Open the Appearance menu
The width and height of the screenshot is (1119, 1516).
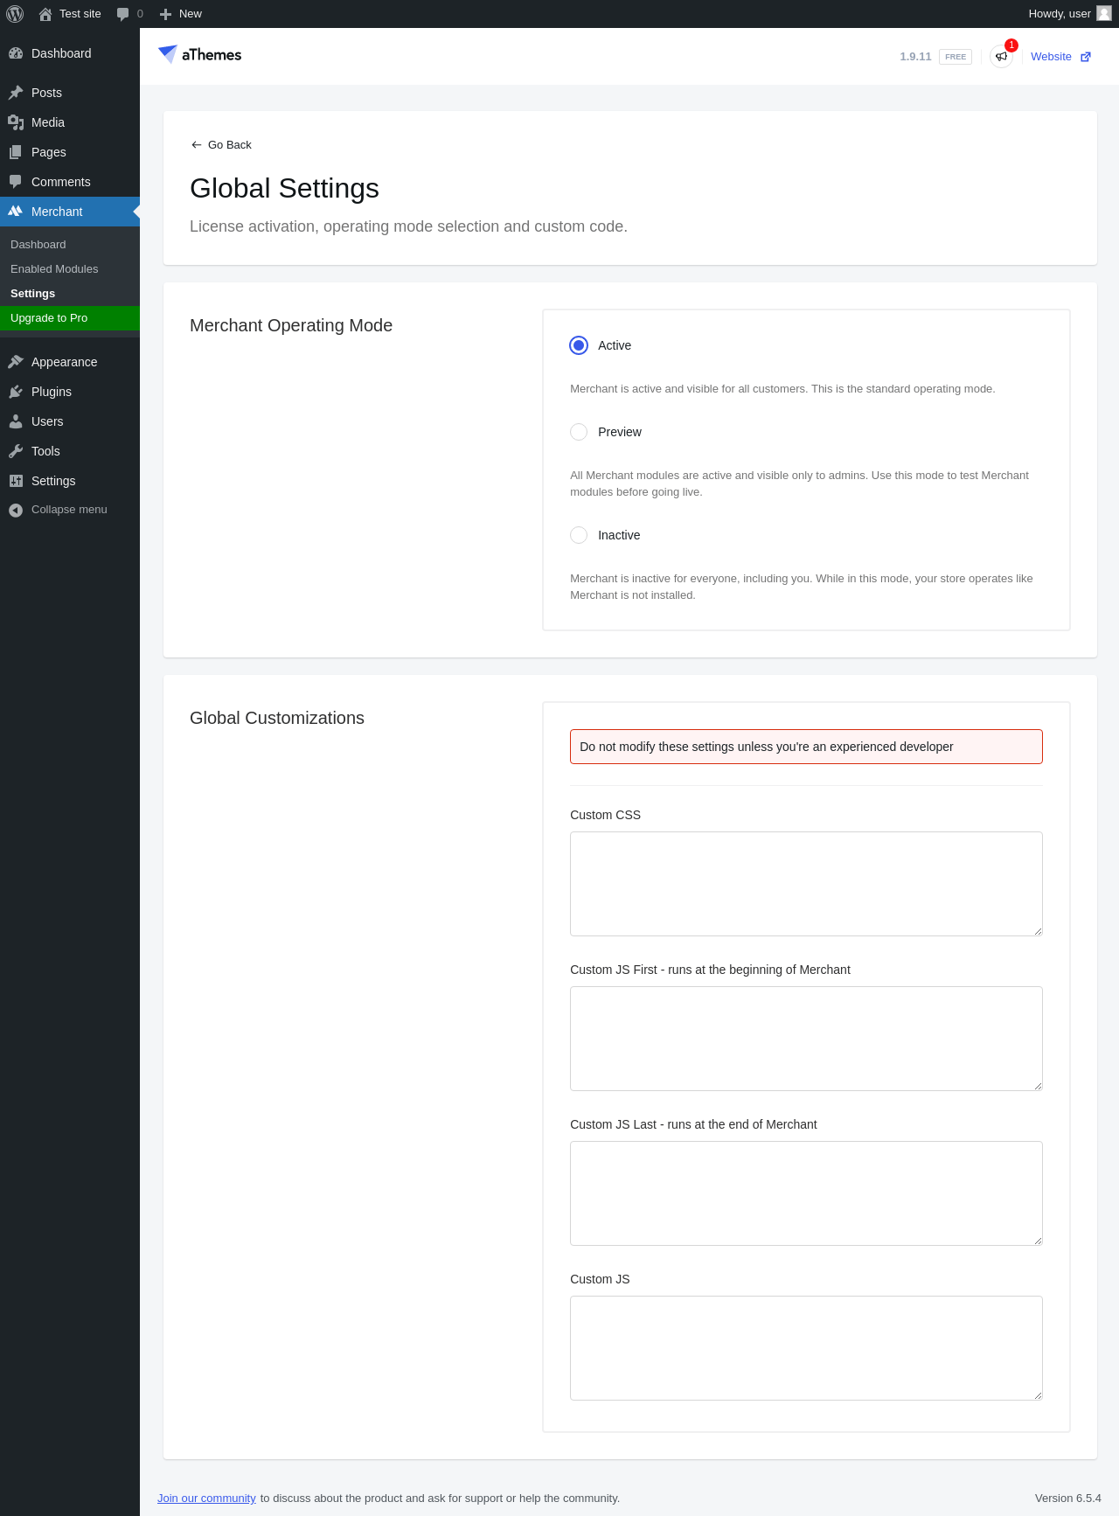point(64,362)
